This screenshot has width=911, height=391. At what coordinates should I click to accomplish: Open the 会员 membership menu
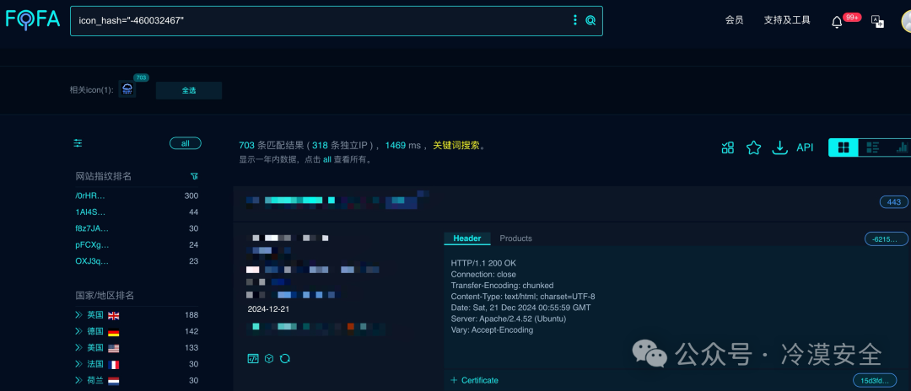(x=735, y=19)
